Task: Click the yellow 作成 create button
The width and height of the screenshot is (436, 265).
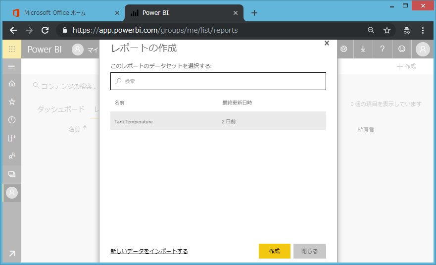Action: [275, 251]
